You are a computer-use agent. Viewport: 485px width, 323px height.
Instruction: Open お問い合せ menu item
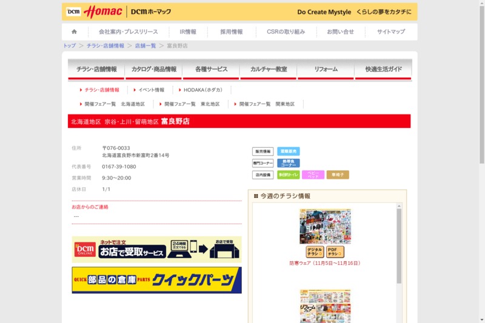(x=341, y=32)
